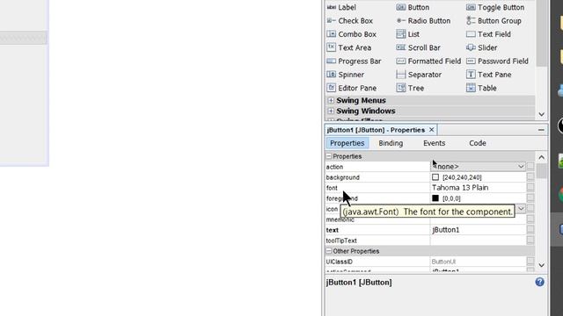
Task: Pick the Radio Button palette component
Action: [423, 21]
